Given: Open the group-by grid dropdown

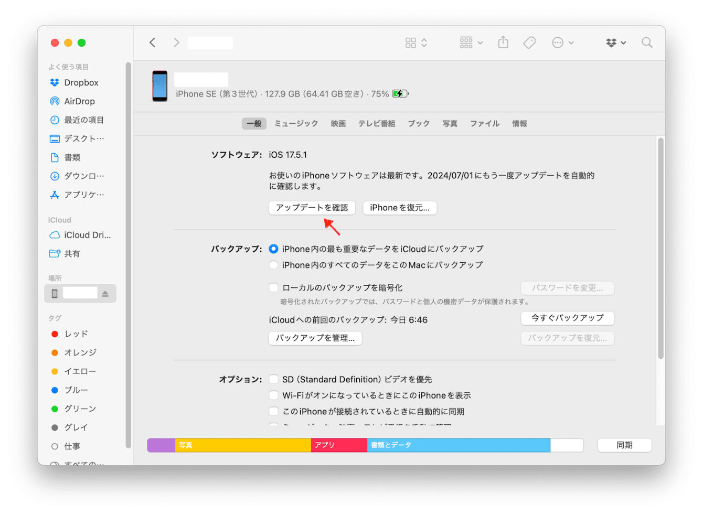Looking at the screenshot, I should tap(471, 42).
